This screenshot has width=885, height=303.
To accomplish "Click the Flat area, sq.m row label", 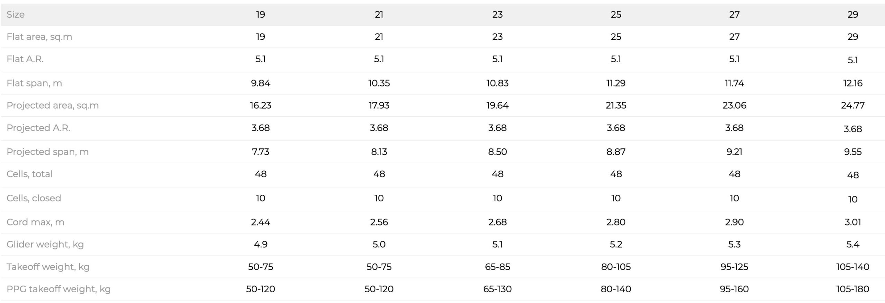I will [39, 37].
